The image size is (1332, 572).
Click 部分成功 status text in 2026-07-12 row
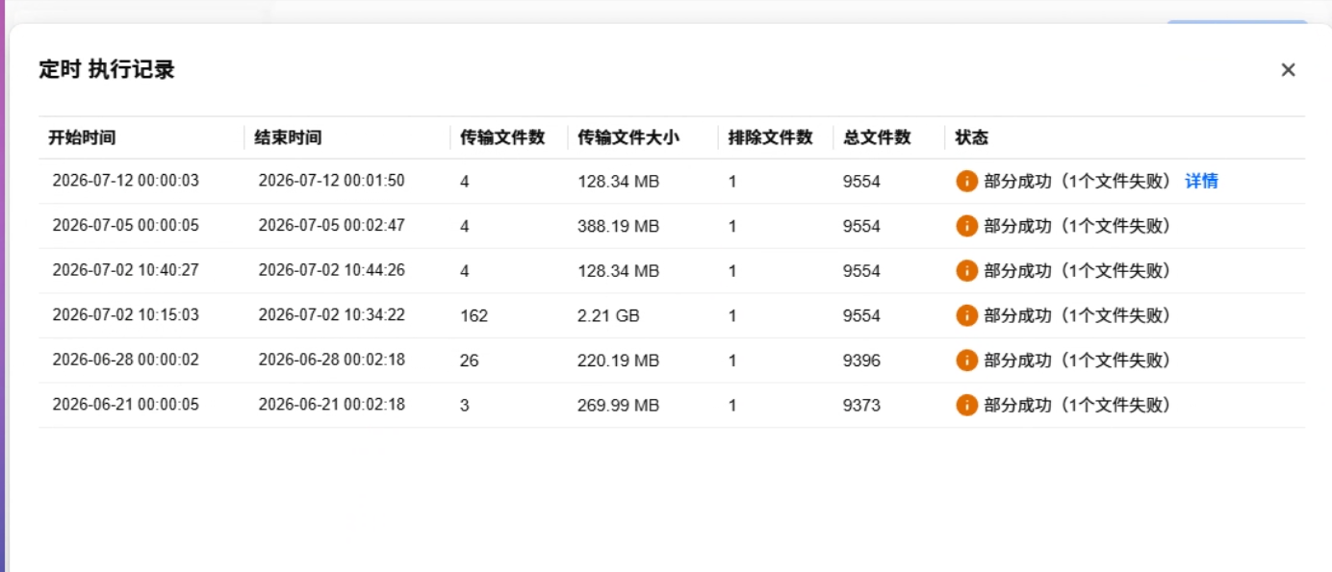(x=1078, y=181)
